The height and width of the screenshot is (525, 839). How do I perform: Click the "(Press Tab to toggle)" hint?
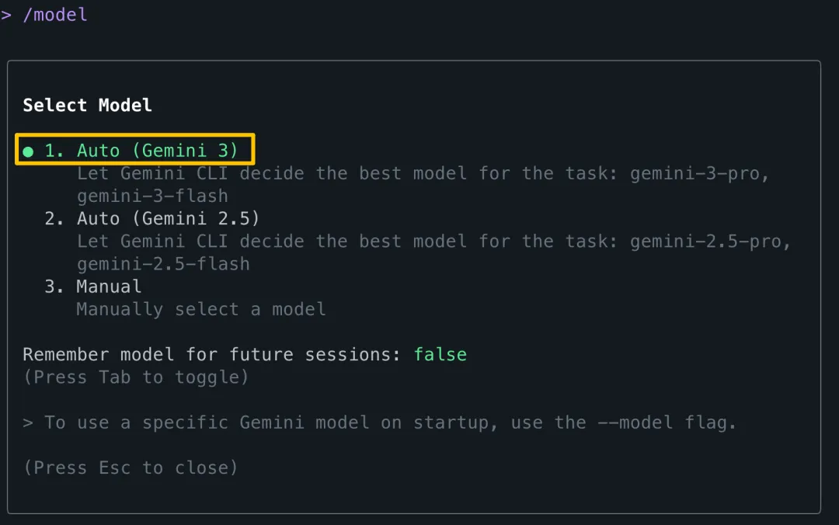click(135, 377)
